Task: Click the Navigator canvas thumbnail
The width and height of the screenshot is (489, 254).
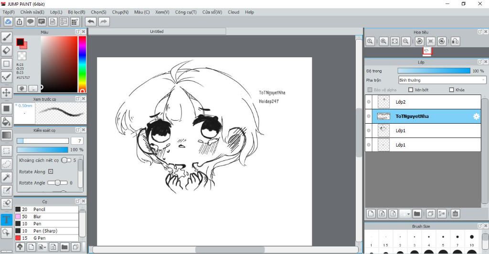Action: tap(427, 51)
